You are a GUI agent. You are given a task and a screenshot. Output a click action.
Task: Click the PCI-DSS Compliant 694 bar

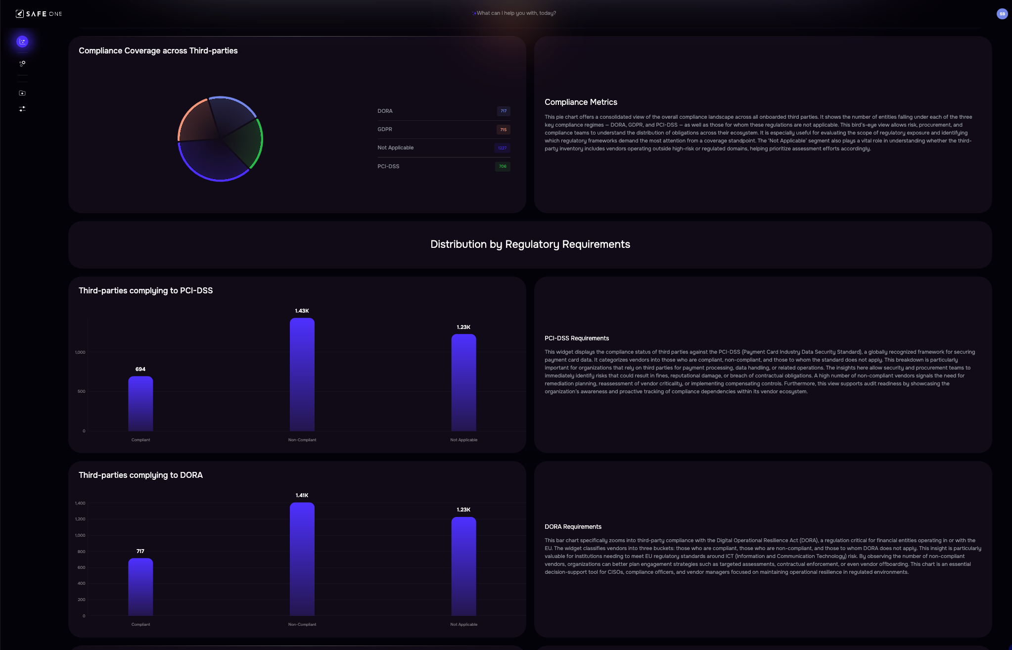coord(140,404)
